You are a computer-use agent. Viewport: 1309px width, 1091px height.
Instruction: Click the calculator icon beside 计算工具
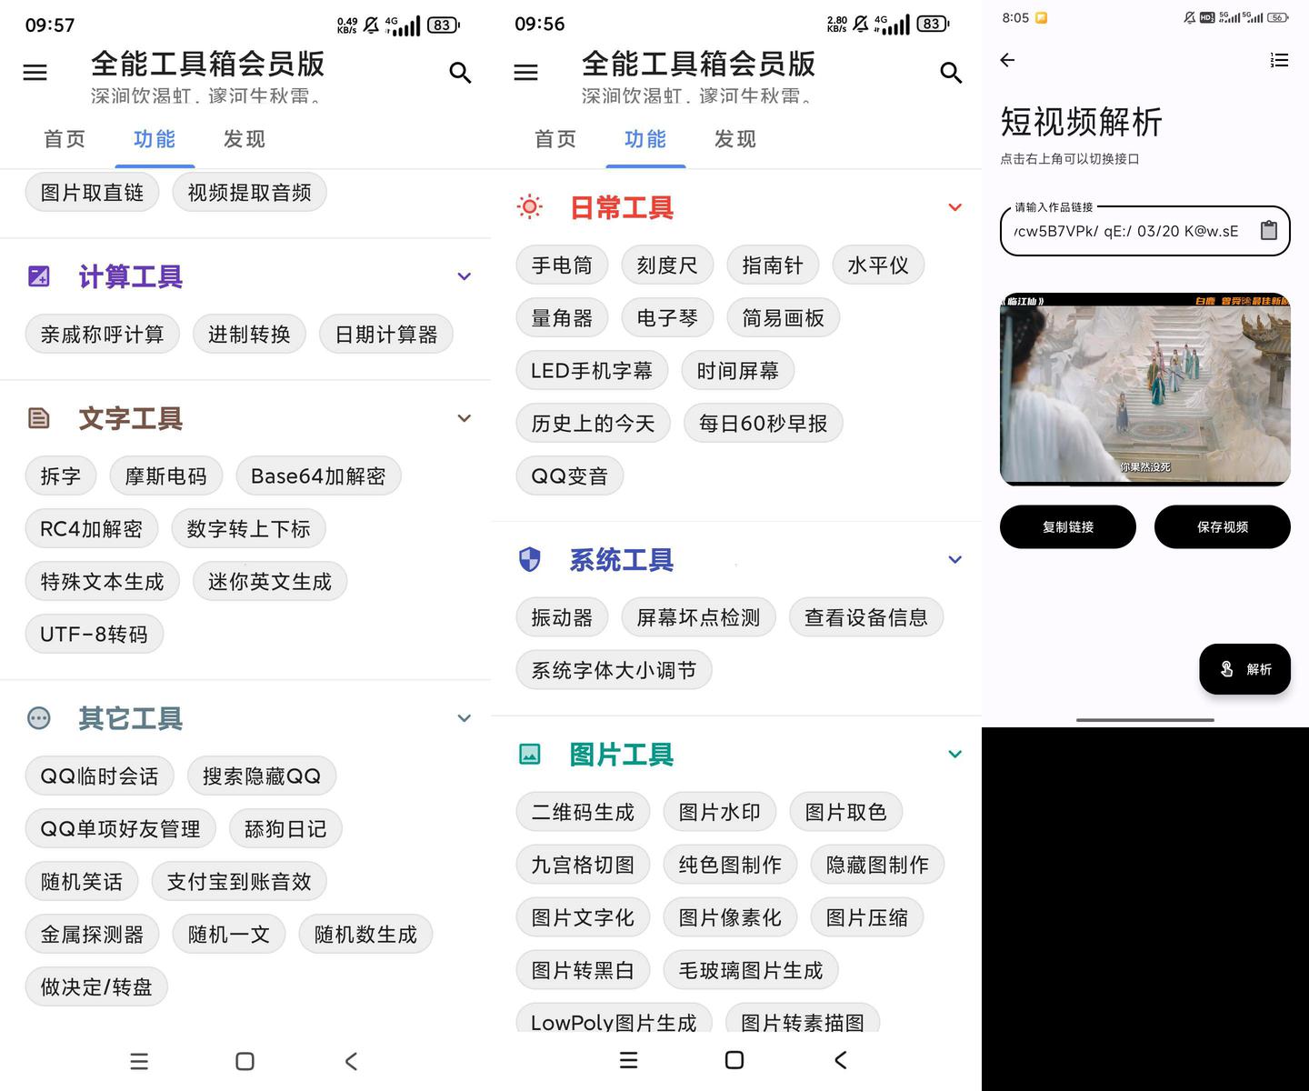click(39, 276)
